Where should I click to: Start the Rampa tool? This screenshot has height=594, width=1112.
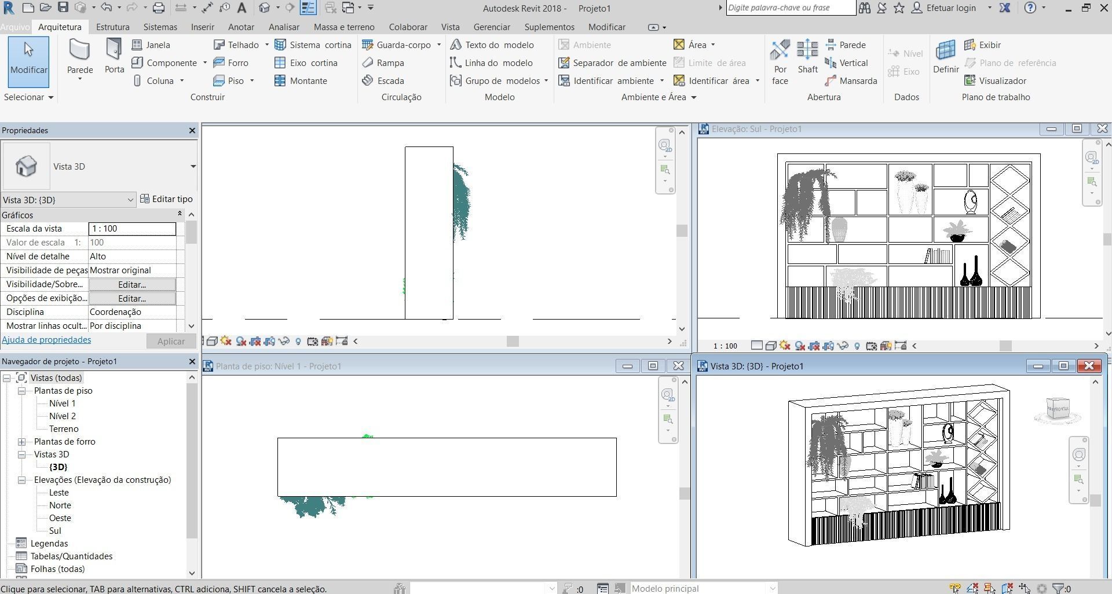[x=383, y=63]
